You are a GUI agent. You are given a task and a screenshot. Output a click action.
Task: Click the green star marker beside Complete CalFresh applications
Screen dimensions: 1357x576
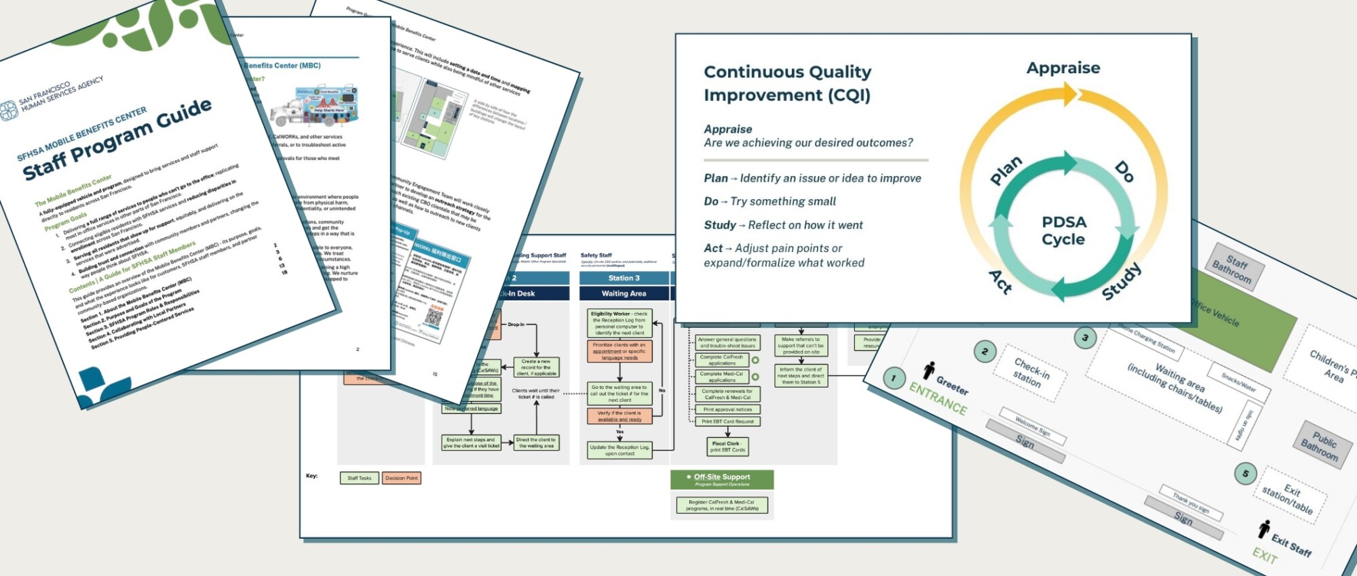[755, 360]
